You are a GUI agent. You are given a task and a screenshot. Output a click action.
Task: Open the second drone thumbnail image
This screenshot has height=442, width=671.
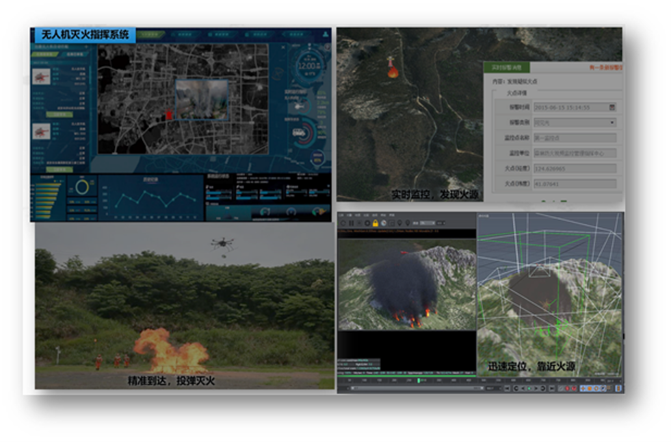click(41, 130)
